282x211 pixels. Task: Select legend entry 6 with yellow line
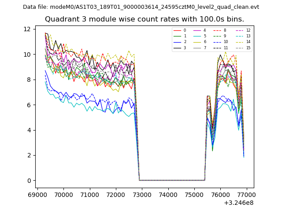[198, 42]
